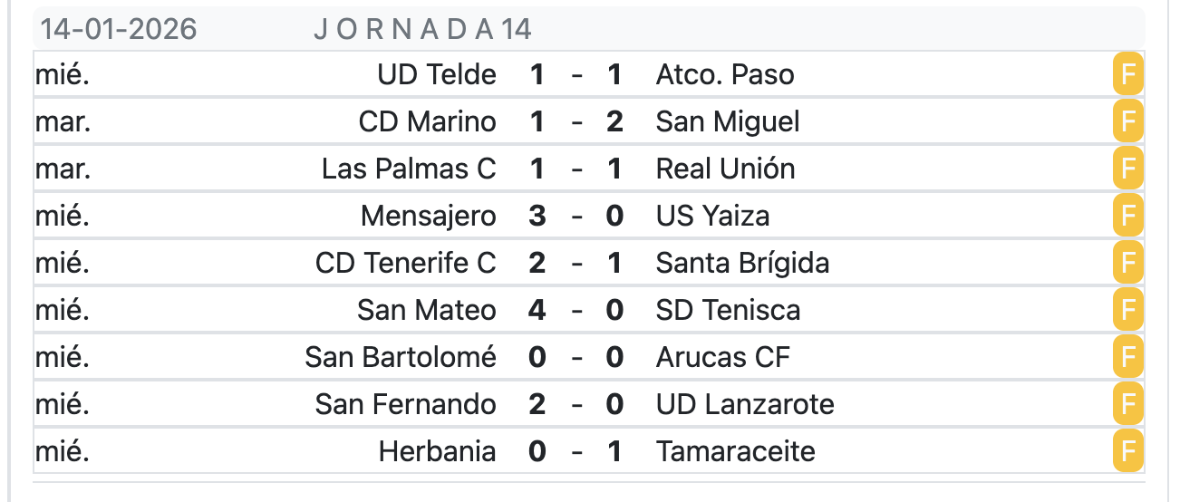Click the Tamaraceite team name

735,452
